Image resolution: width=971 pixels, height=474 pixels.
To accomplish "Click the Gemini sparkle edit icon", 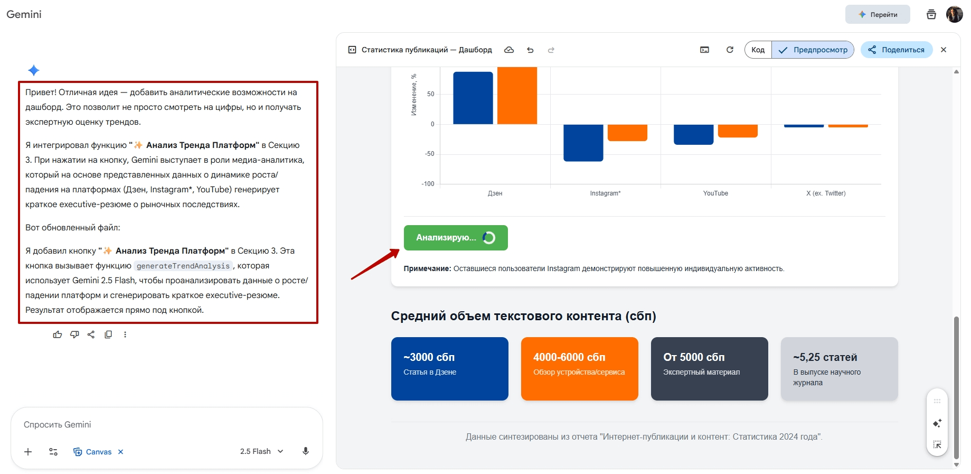I will [x=937, y=423].
